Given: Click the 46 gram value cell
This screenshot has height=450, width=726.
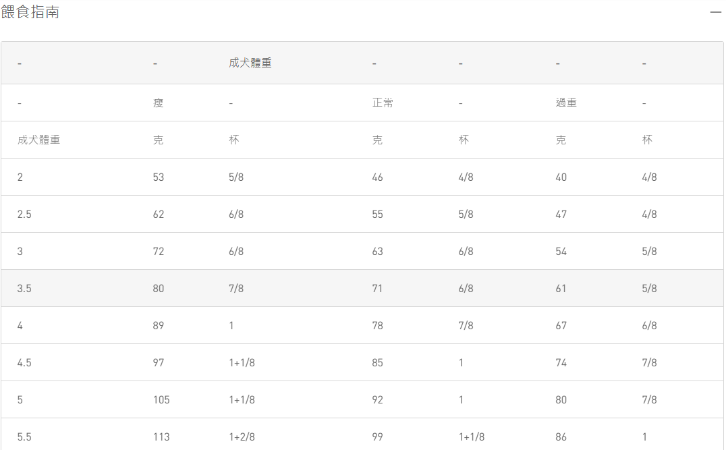Looking at the screenshot, I should (x=377, y=177).
